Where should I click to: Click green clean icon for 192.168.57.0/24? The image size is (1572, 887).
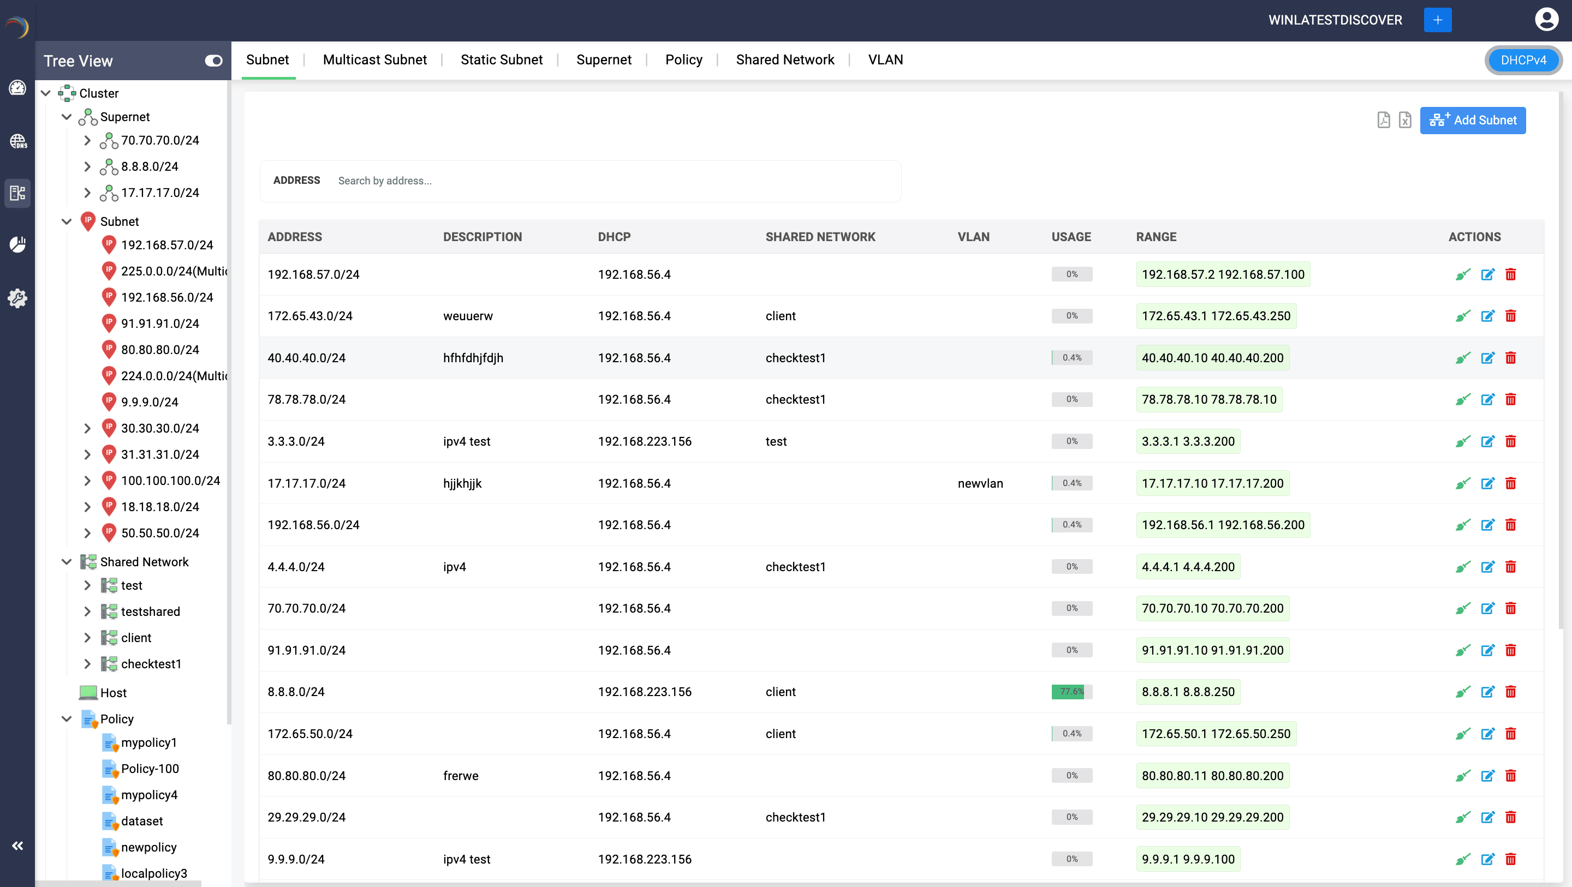tap(1463, 274)
